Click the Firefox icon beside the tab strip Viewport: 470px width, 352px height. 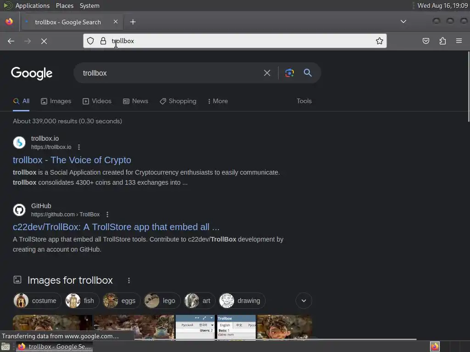coord(9,22)
